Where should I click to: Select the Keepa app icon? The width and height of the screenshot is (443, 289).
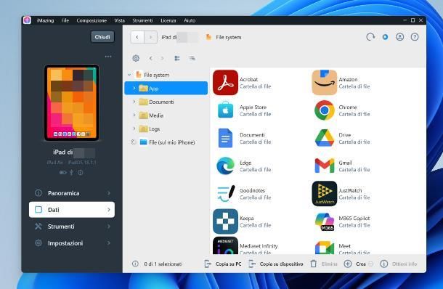tap(225, 221)
